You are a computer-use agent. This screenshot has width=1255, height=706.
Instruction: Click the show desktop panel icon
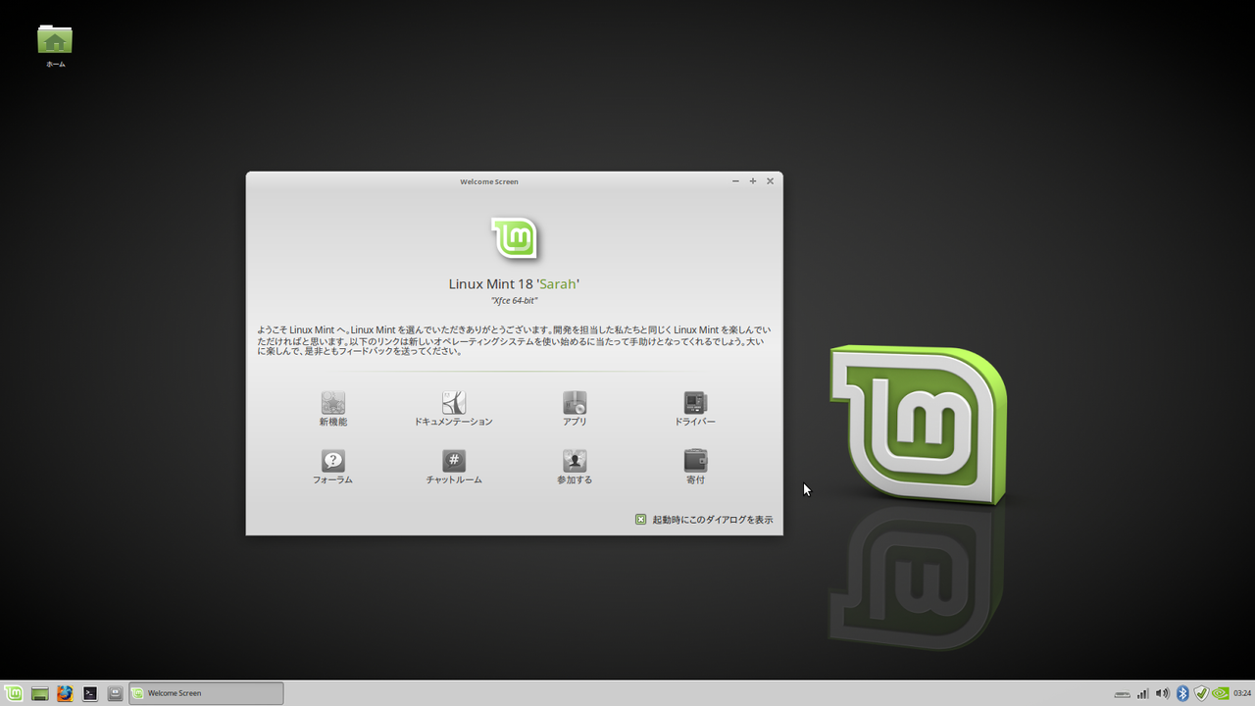tap(40, 693)
